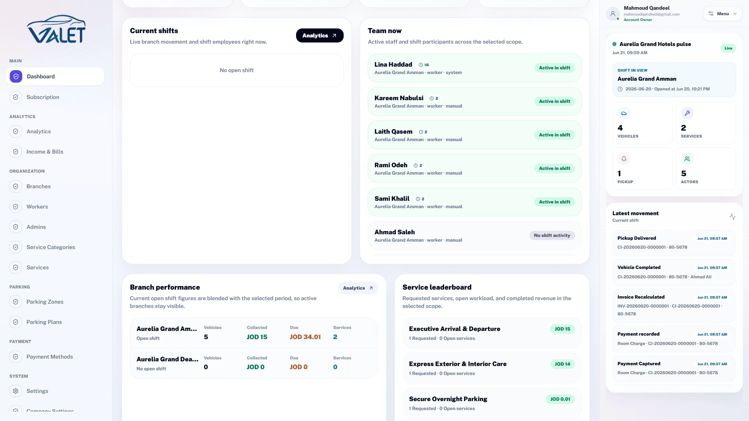Click the services wrench icon
This screenshot has height=421, width=749.
(x=687, y=113)
